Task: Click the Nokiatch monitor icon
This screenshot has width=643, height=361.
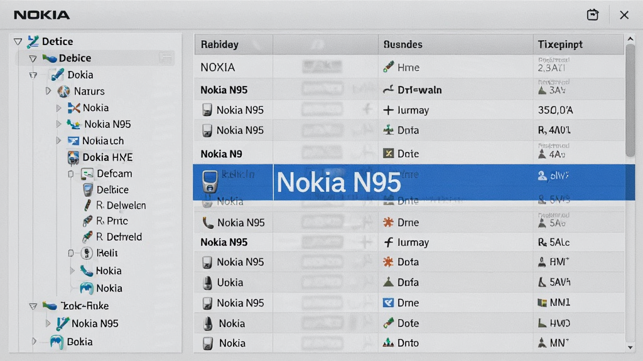Action: tap(73, 141)
